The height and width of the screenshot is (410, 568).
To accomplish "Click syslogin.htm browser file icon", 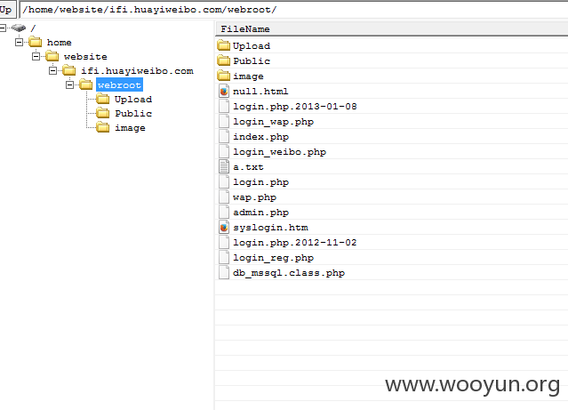I will (x=224, y=228).
